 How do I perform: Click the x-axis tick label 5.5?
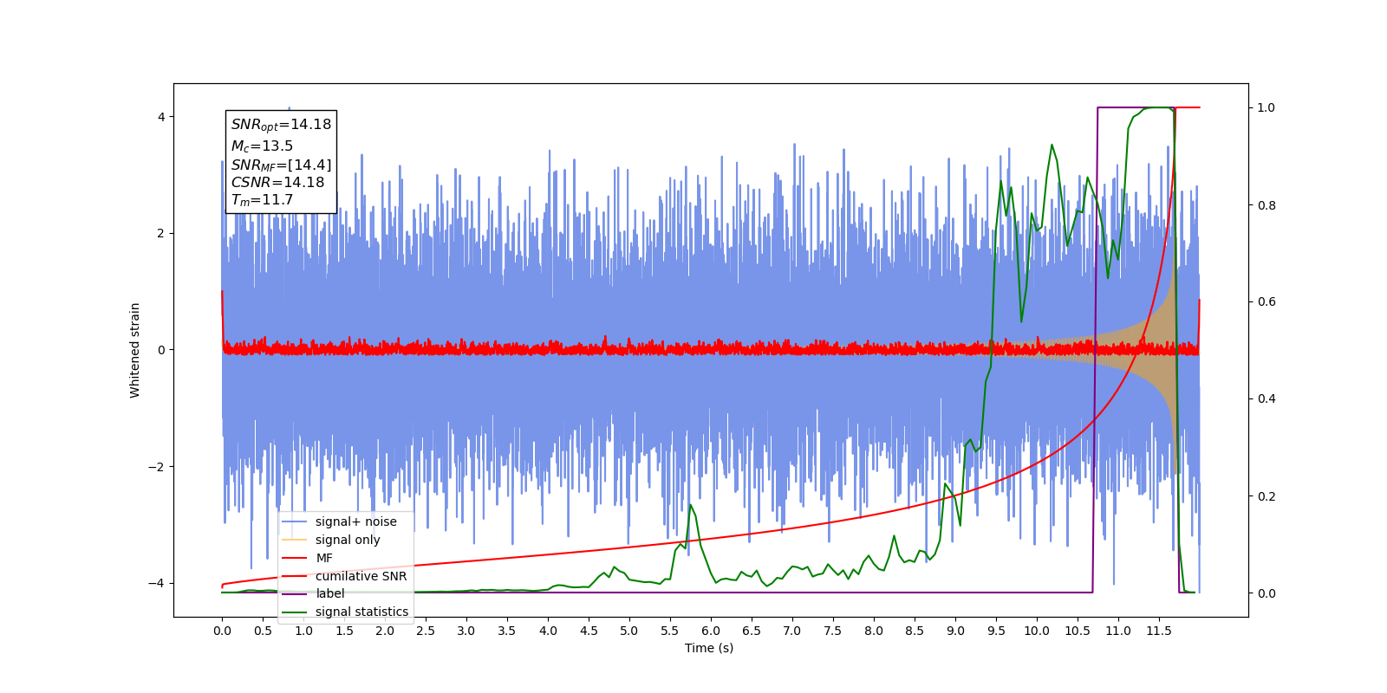coord(670,631)
